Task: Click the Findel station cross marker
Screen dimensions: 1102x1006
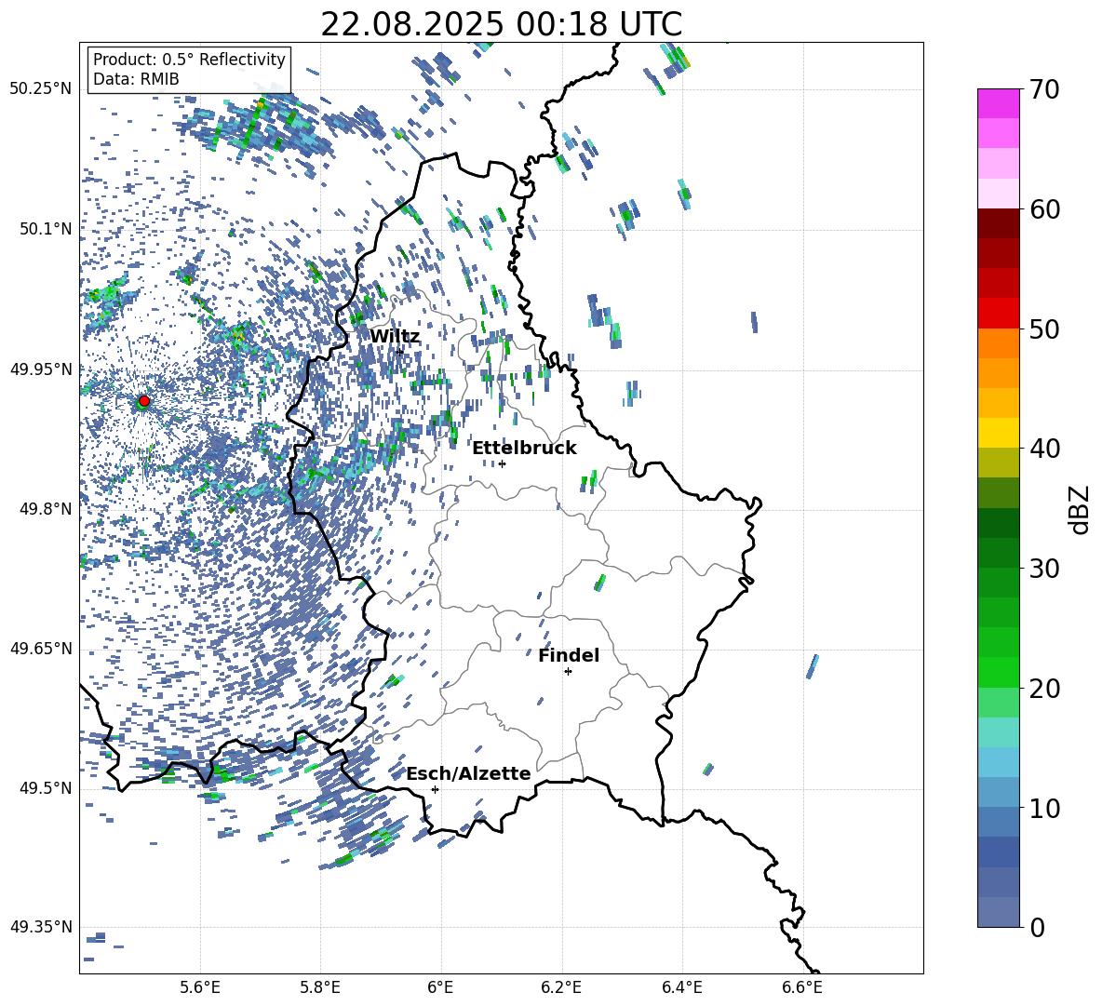Action: point(568,672)
